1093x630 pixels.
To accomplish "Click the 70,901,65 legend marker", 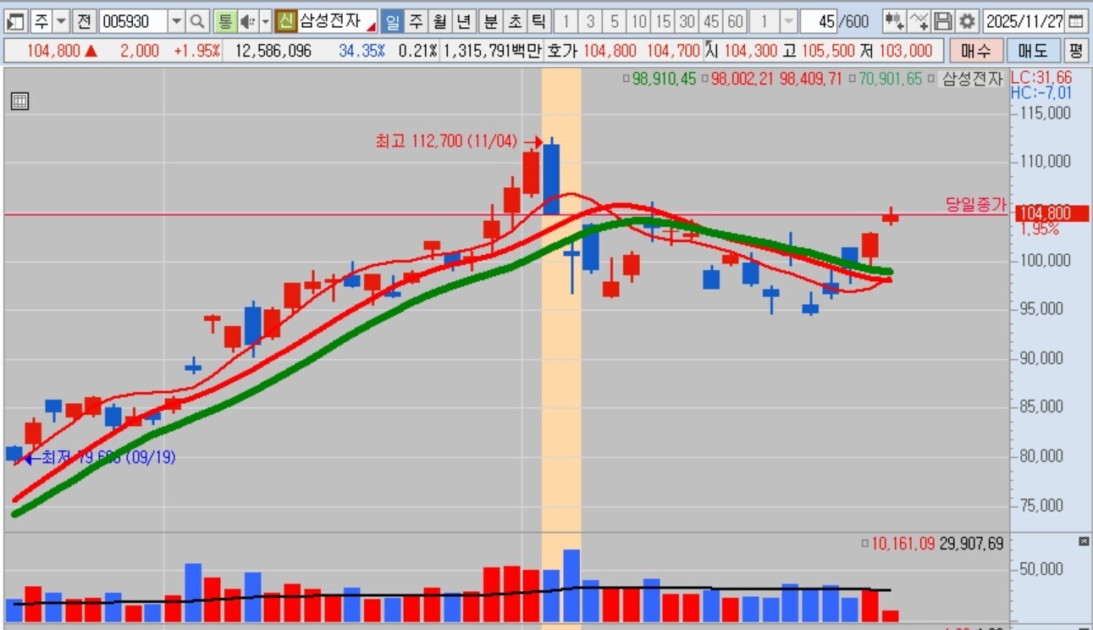I will pos(853,79).
